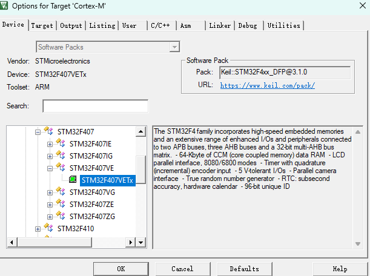Expand the STM32F407VG node
This screenshot has height=276, width=370.
[x=50, y=192]
